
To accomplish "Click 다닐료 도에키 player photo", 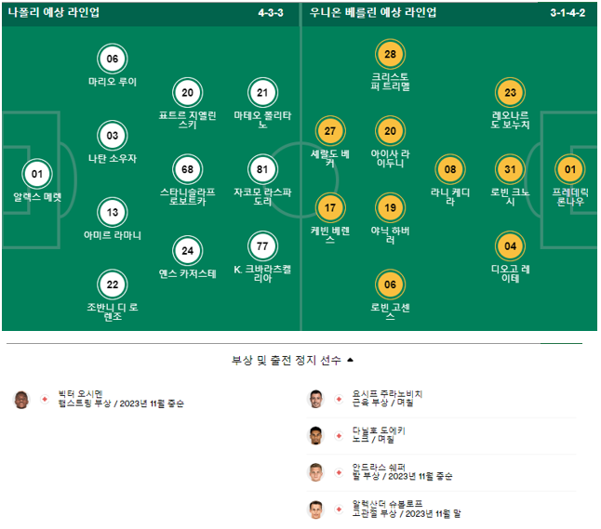I will tap(315, 435).
